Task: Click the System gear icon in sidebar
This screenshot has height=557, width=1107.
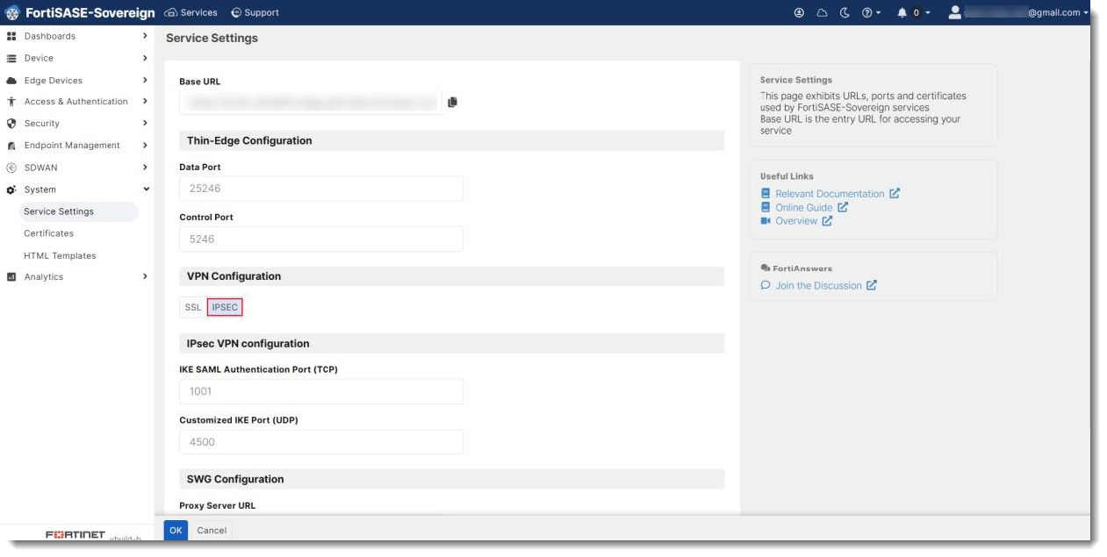Action: click(x=11, y=189)
